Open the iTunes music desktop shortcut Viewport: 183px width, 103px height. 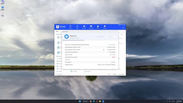click(3, 14)
